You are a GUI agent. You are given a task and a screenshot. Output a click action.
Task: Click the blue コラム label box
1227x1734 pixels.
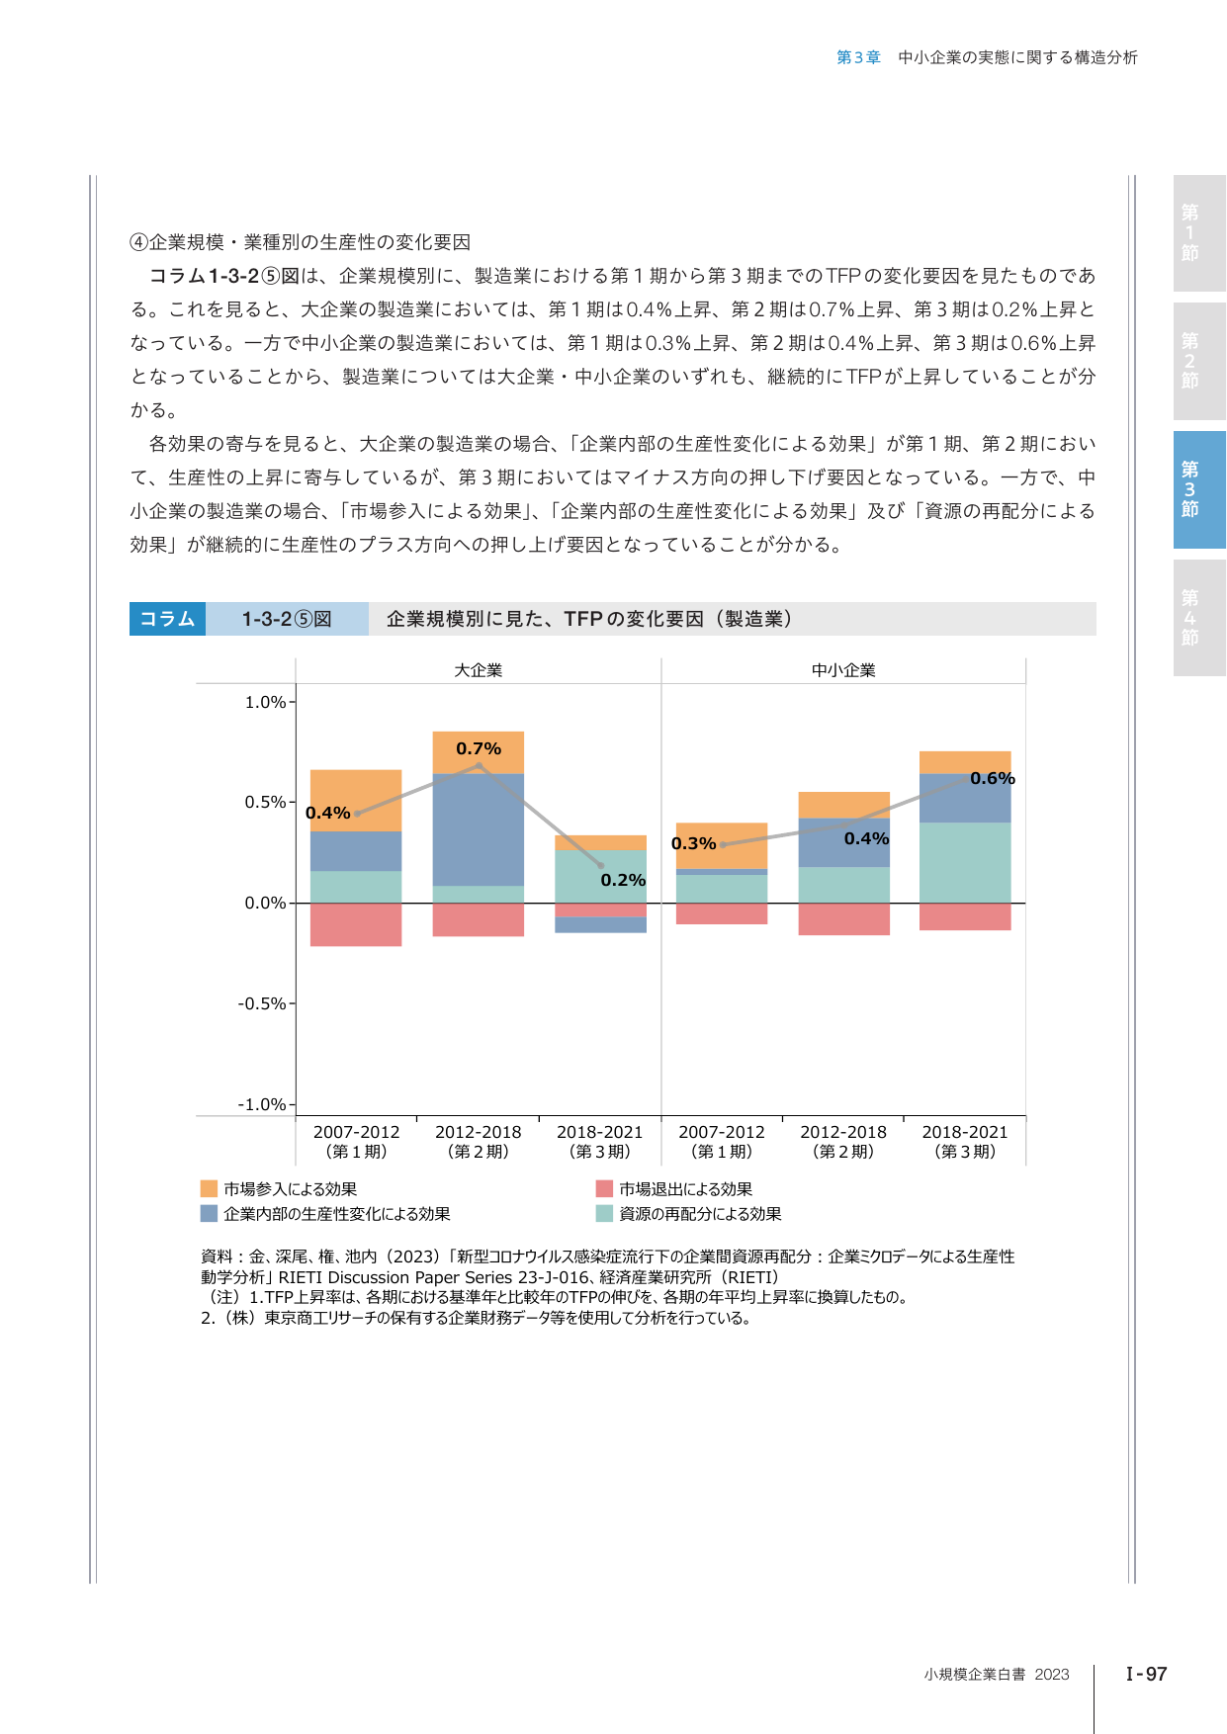[x=167, y=619]
